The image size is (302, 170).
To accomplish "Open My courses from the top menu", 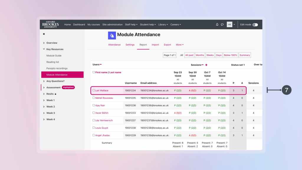I will [93, 24].
